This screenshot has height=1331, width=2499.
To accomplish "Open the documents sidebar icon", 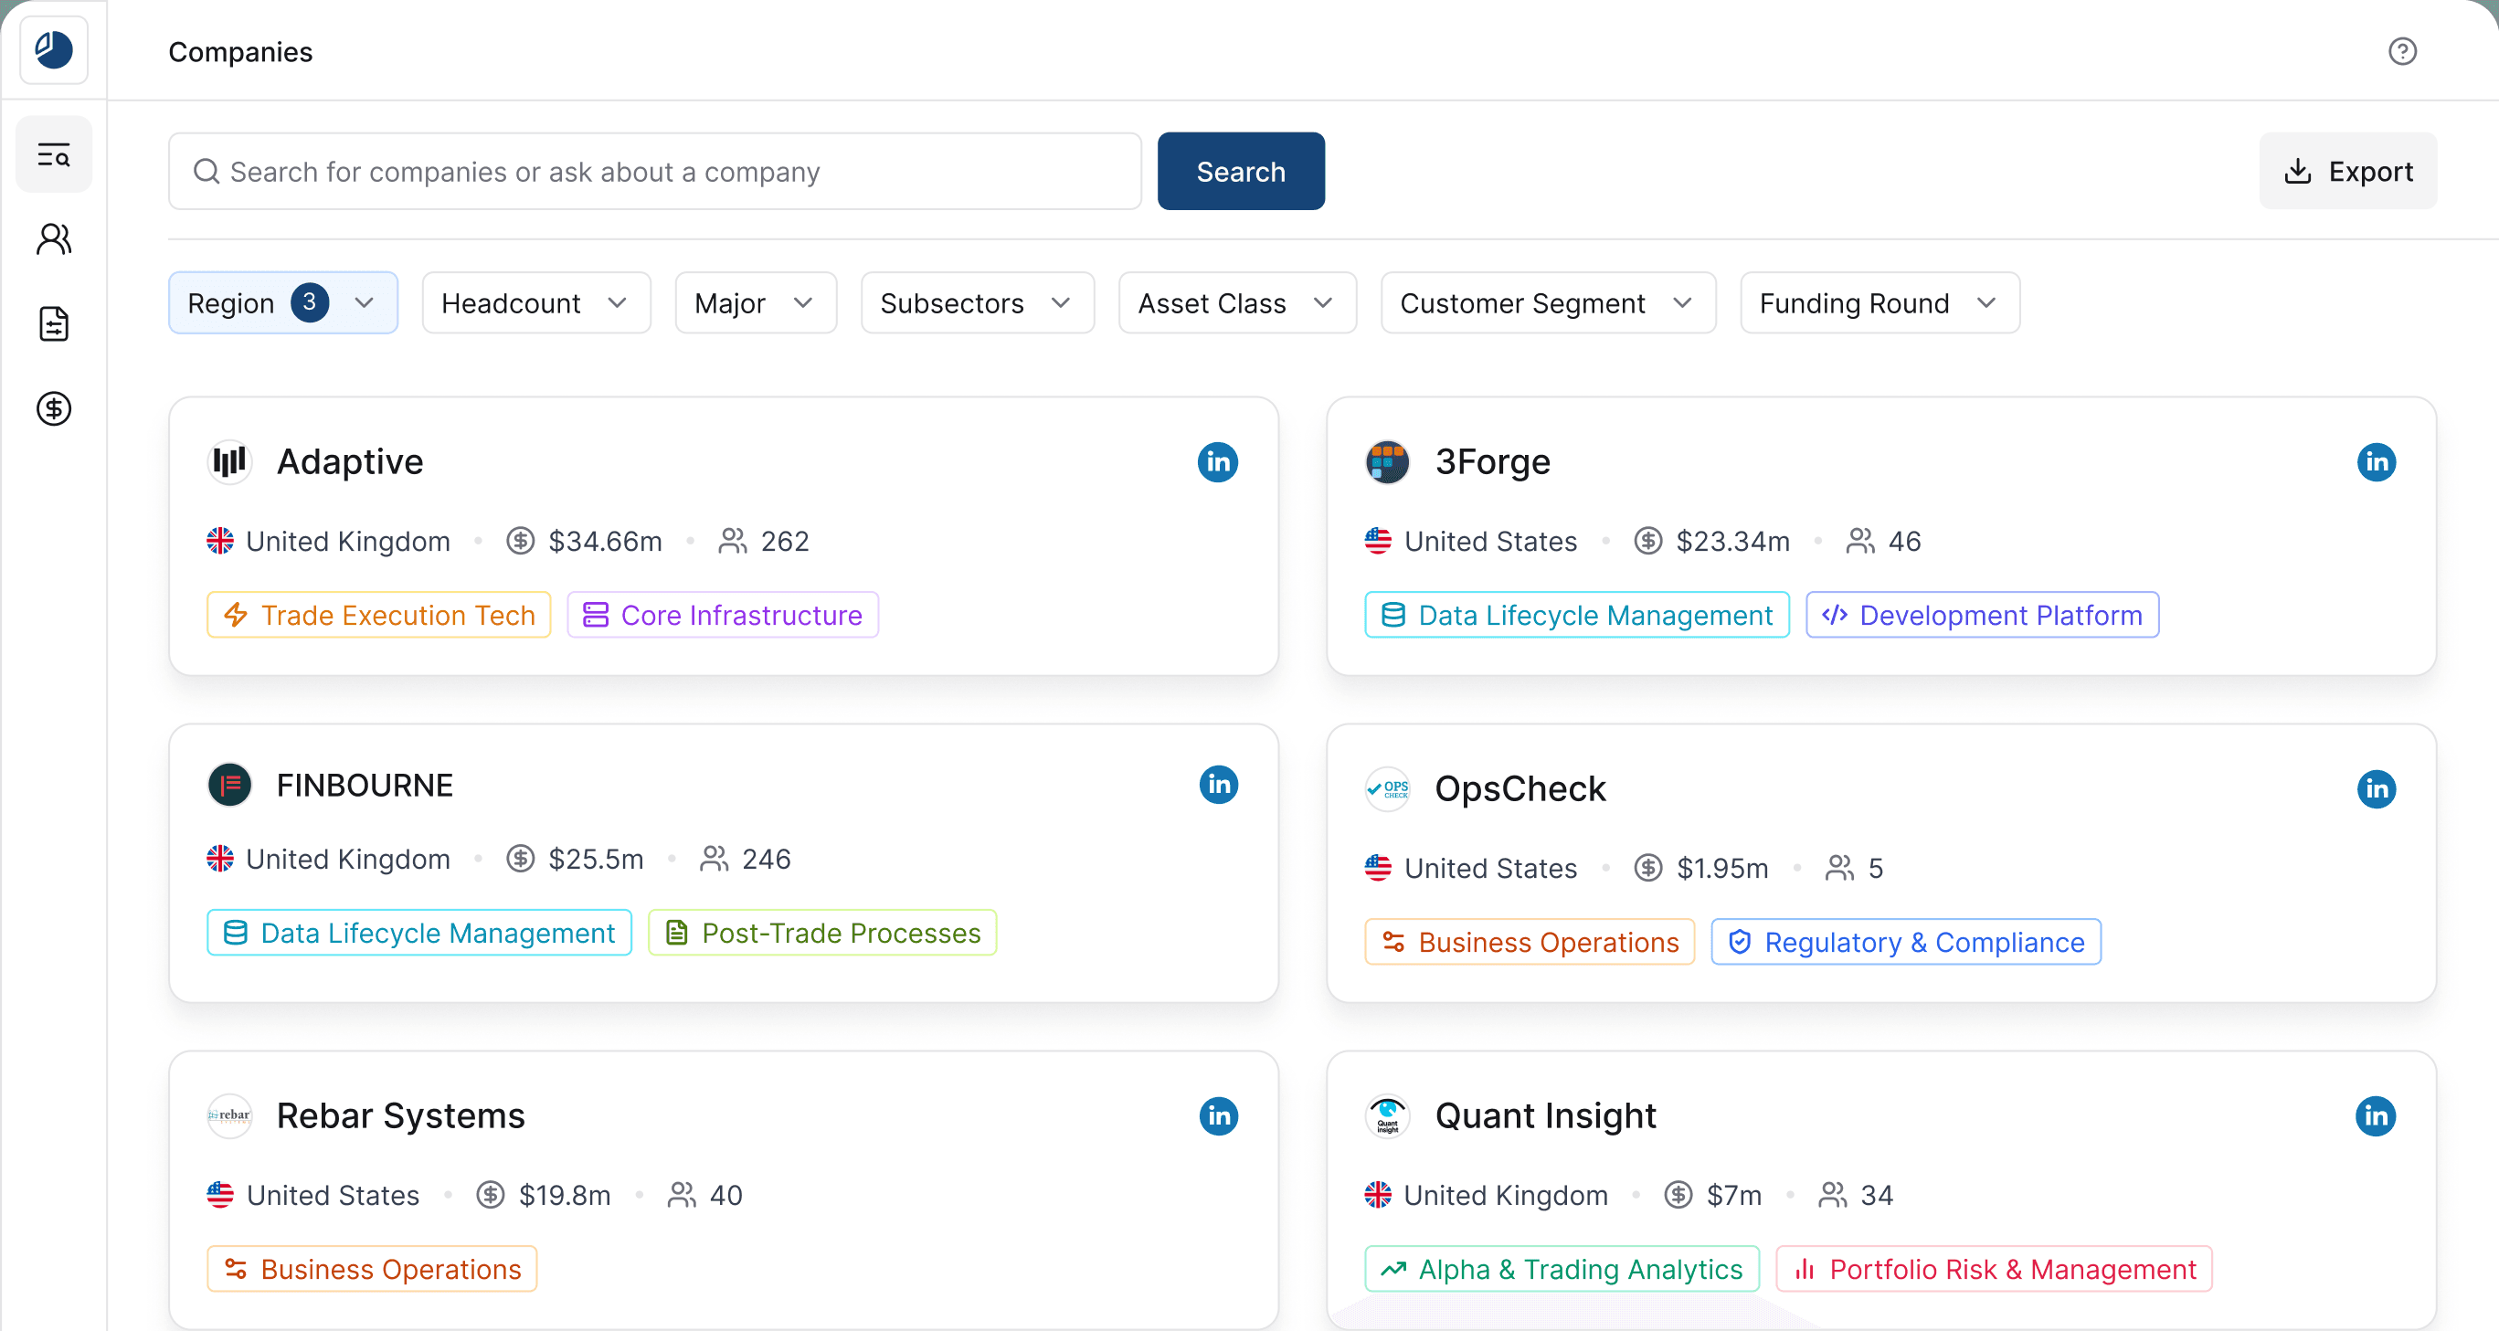I will click(x=53, y=324).
